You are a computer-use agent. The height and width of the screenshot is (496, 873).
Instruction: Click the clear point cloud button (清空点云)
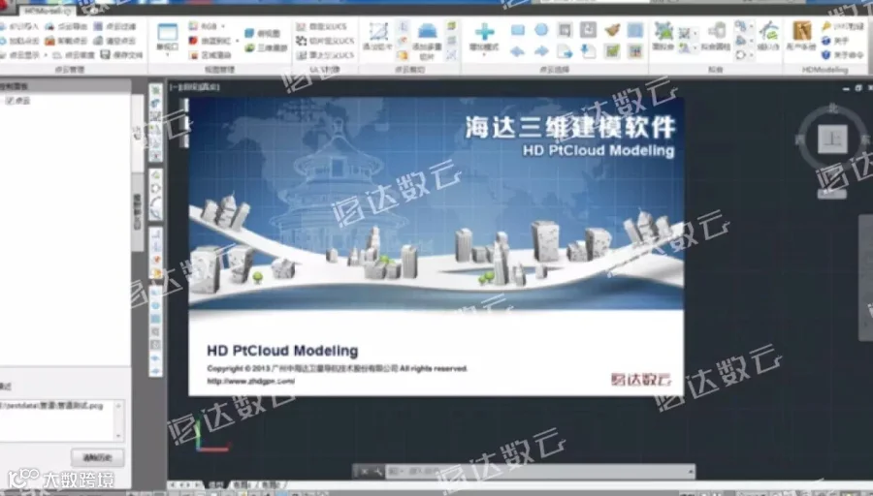(x=114, y=41)
